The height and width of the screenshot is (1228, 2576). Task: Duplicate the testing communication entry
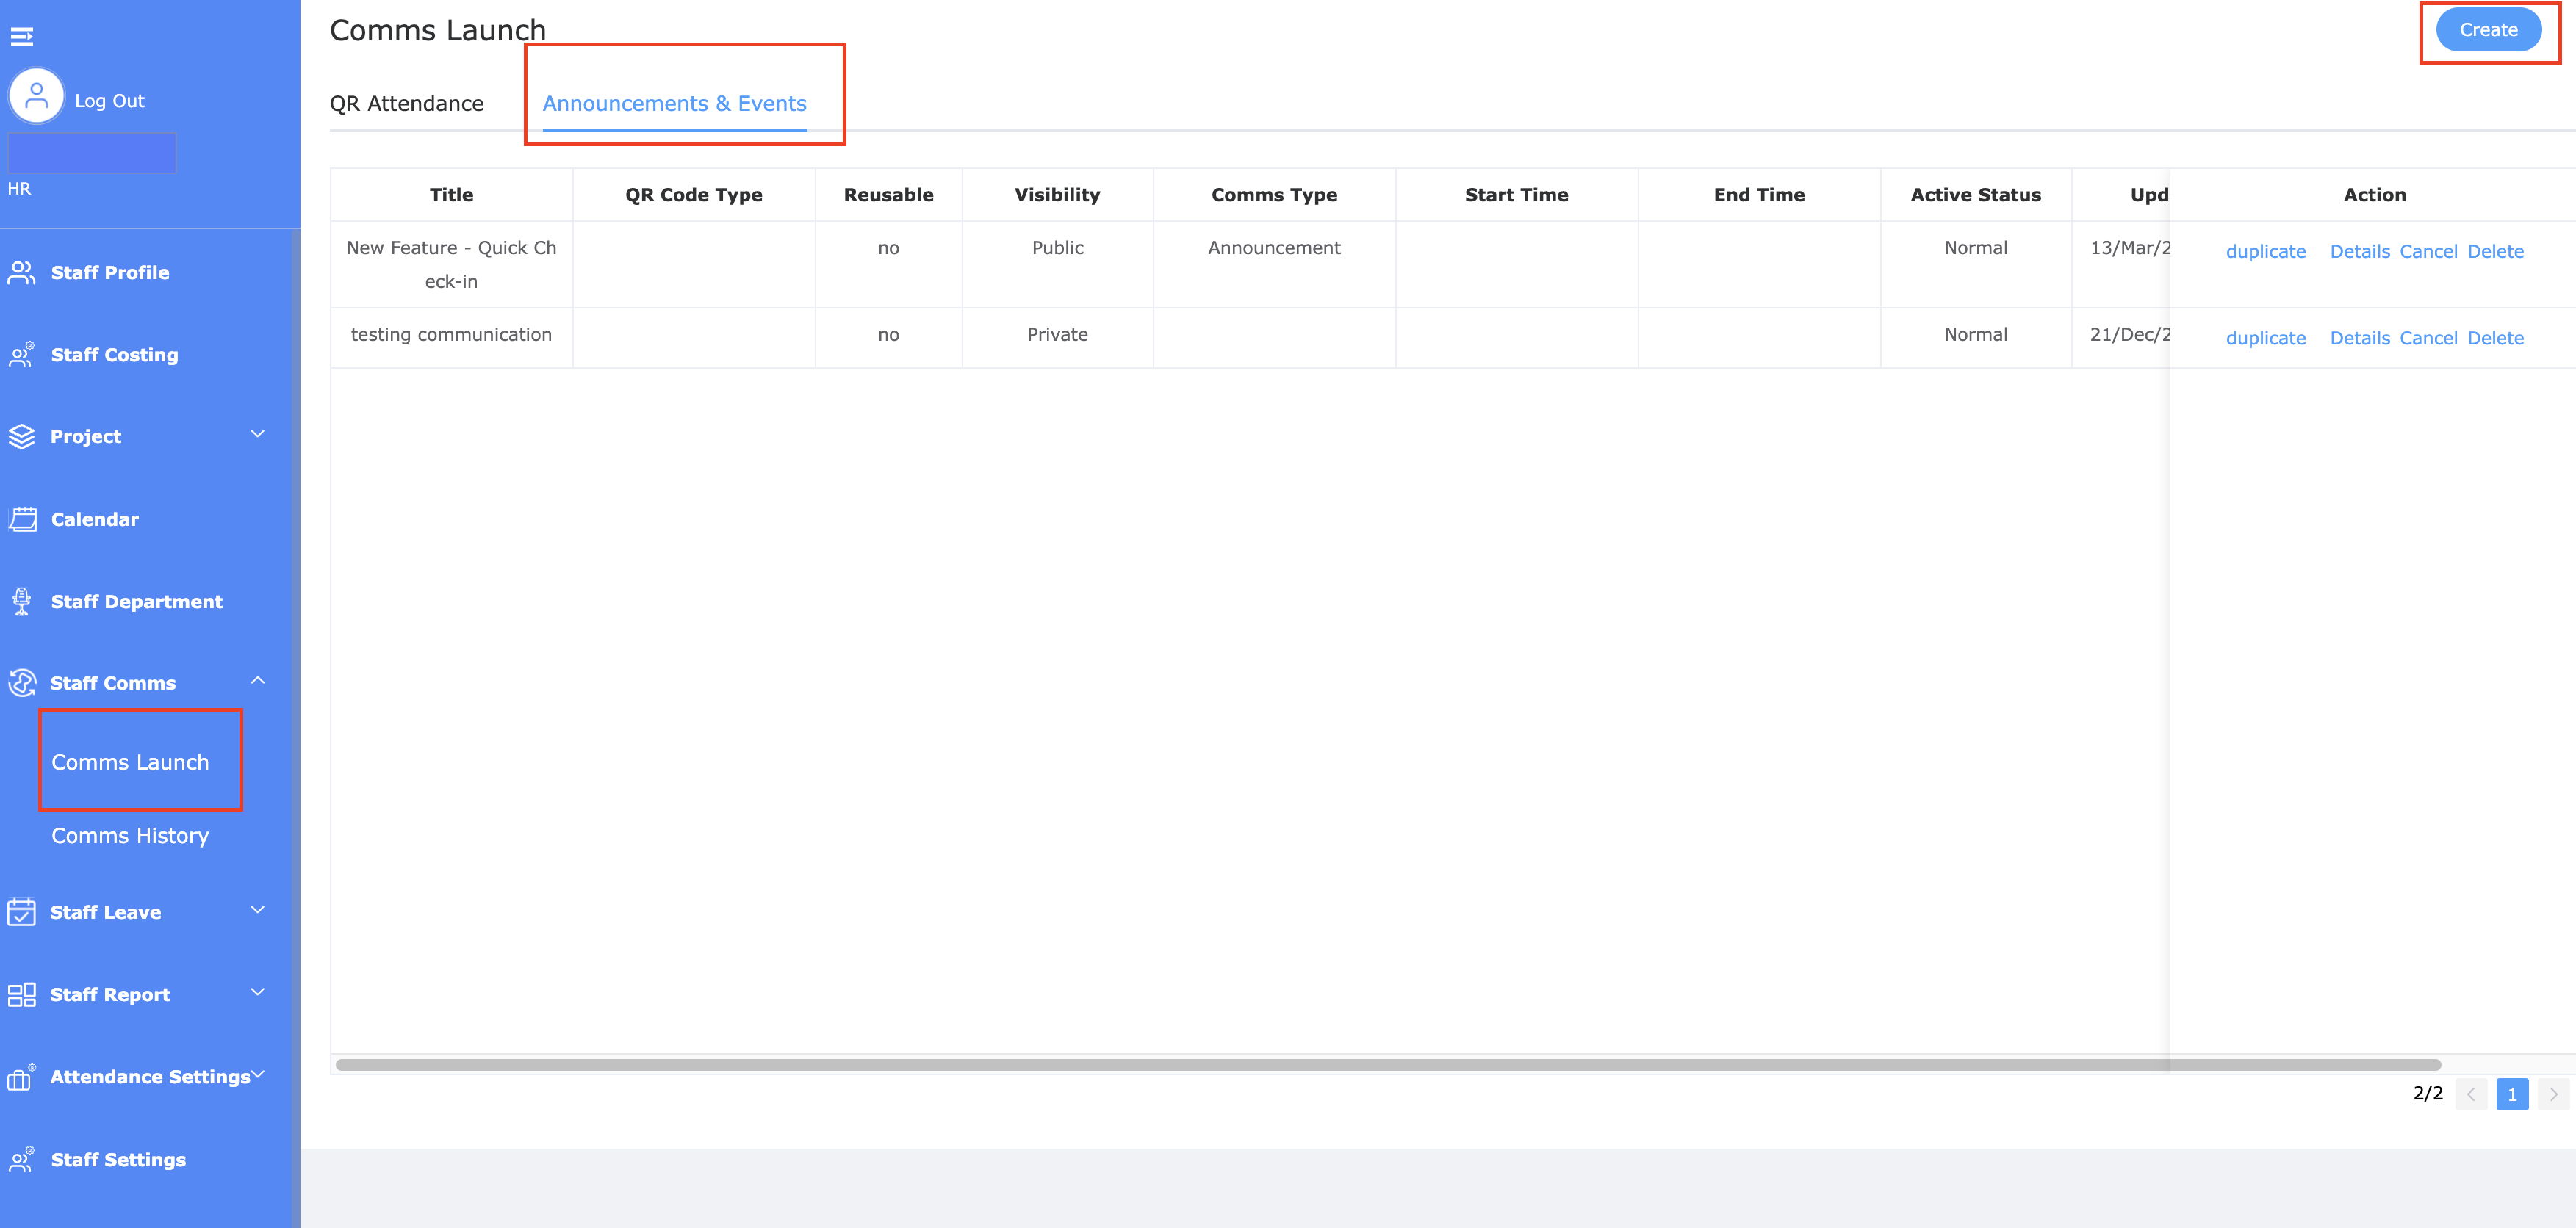click(2265, 338)
